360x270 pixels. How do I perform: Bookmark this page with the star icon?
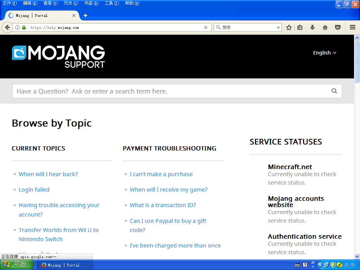(289, 27)
